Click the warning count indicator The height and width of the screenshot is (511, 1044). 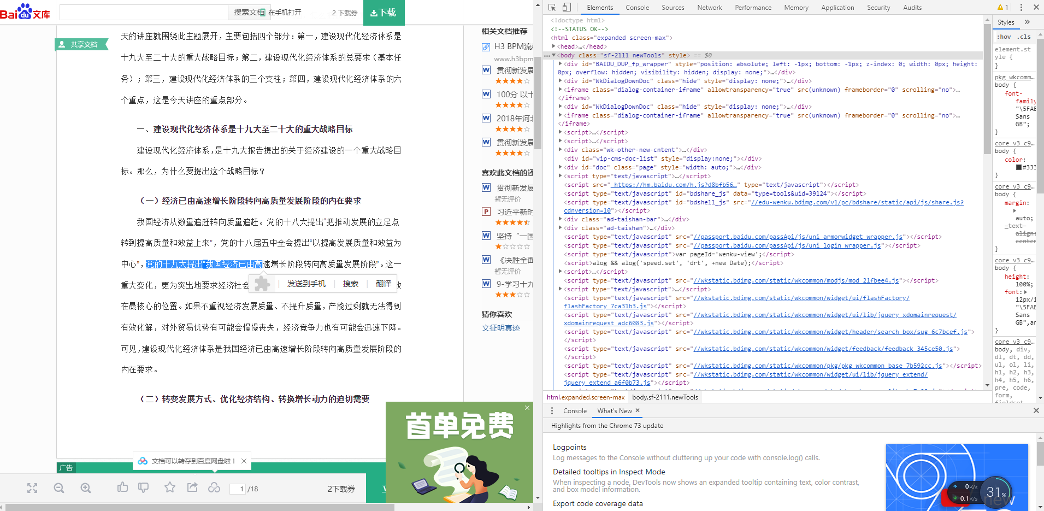(x=1002, y=8)
